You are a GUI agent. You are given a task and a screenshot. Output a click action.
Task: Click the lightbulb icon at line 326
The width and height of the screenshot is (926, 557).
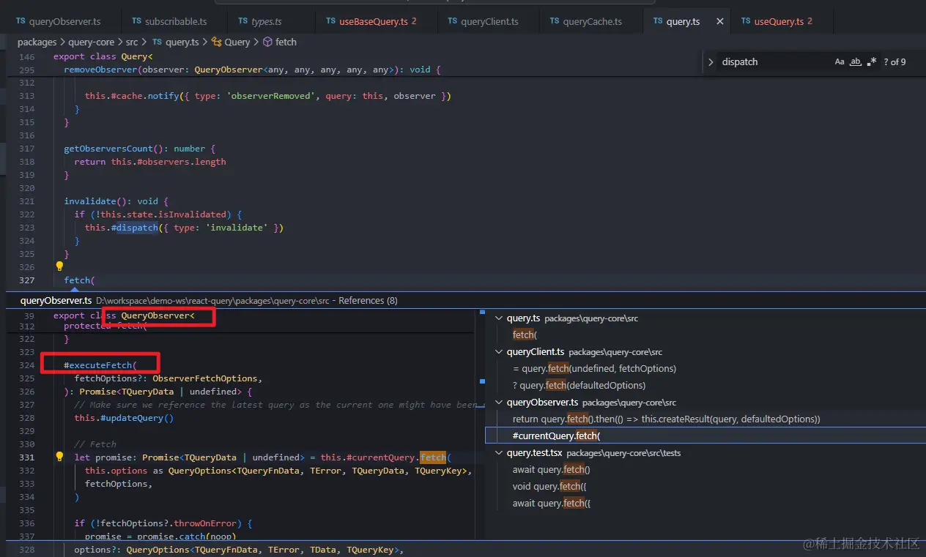(60, 266)
